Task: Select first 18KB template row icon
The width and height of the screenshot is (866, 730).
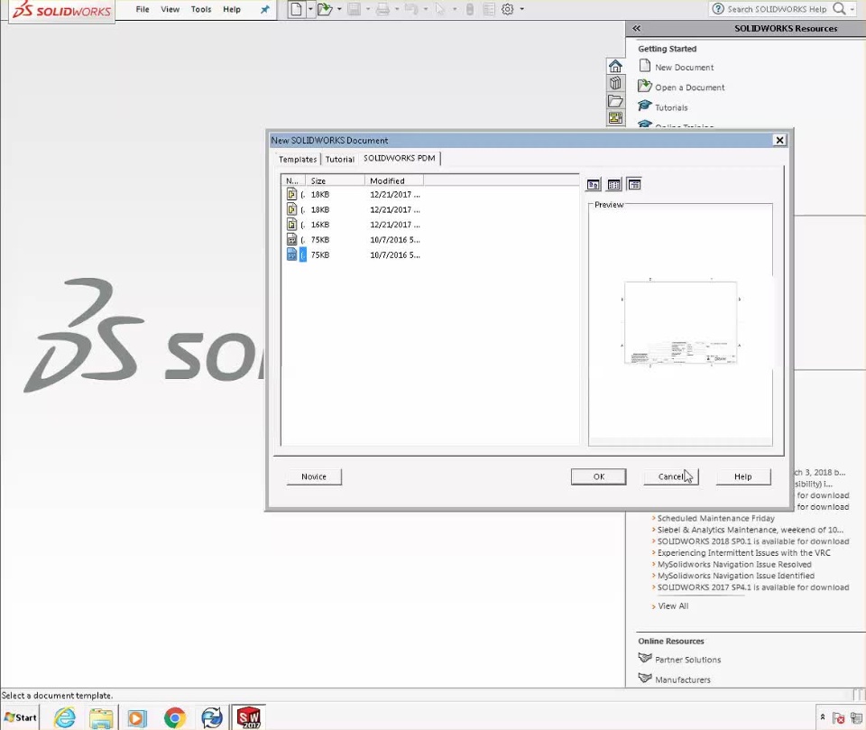Action: [291, 194]
